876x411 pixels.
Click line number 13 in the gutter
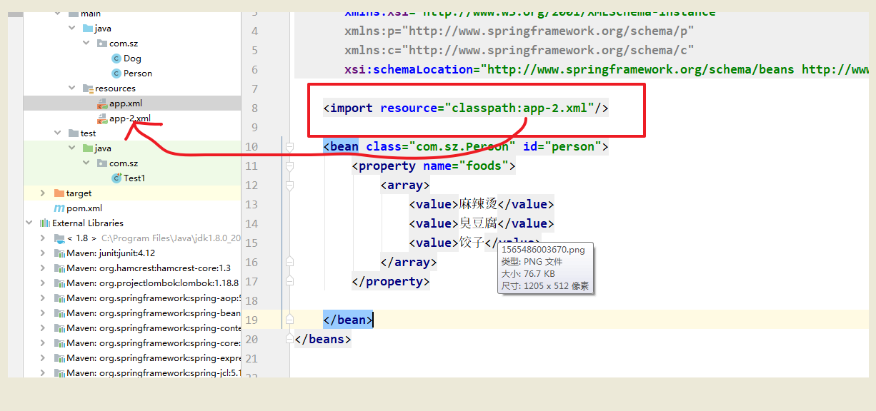(x=251, y=205)
